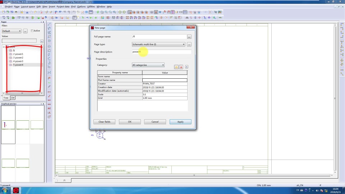Click the shopping cart icon in toolbar

tap(215, 12)
